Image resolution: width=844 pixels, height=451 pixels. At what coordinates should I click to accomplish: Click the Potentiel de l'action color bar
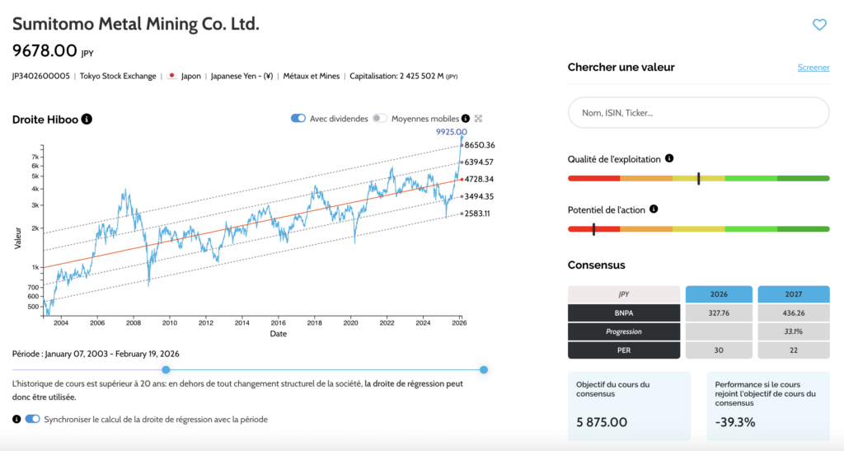tap(698, 228)
